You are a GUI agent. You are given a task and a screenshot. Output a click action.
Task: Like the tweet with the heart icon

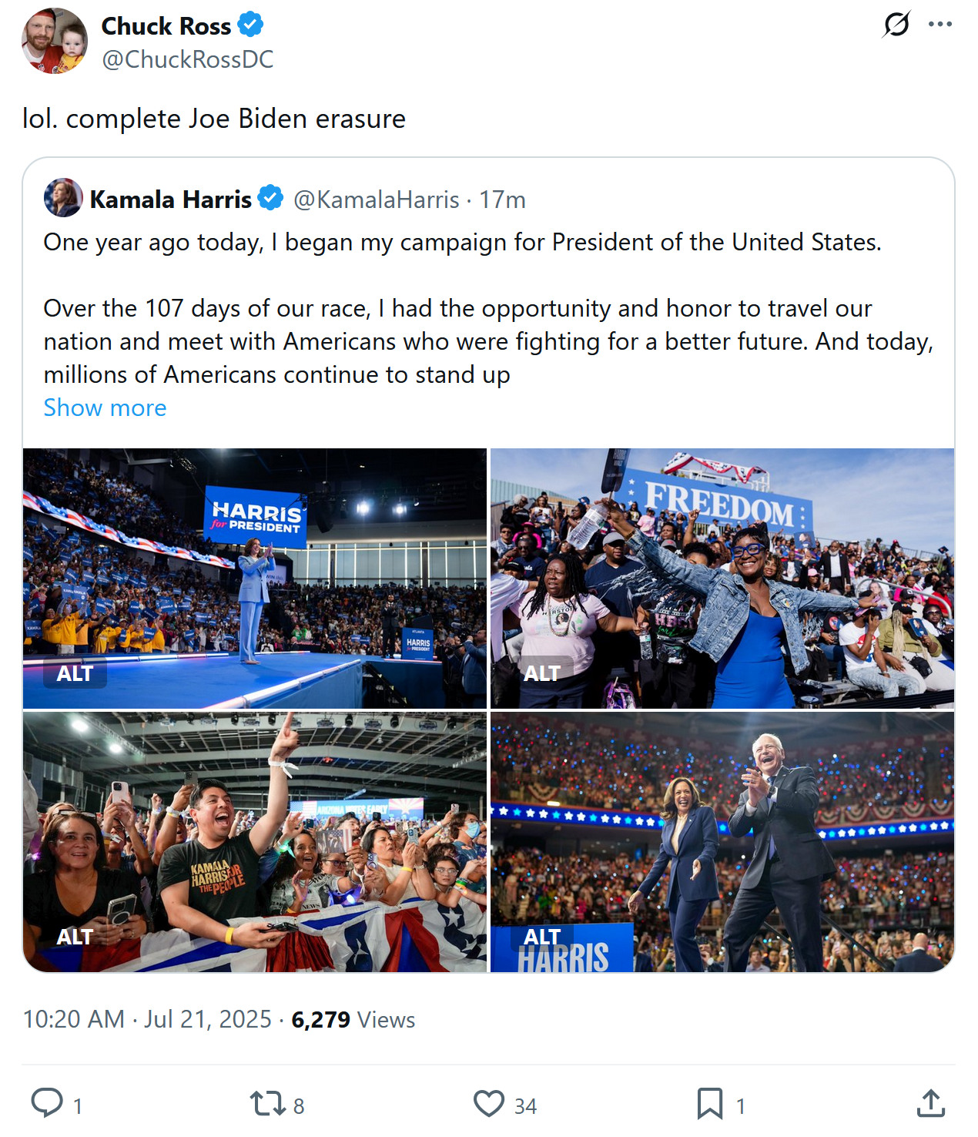click(x=488, y=1104)
